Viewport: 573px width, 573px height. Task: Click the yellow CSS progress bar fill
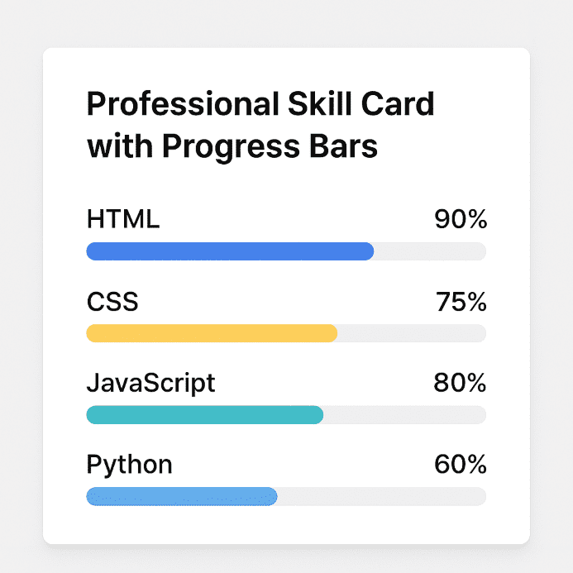[x=212, y=333]
